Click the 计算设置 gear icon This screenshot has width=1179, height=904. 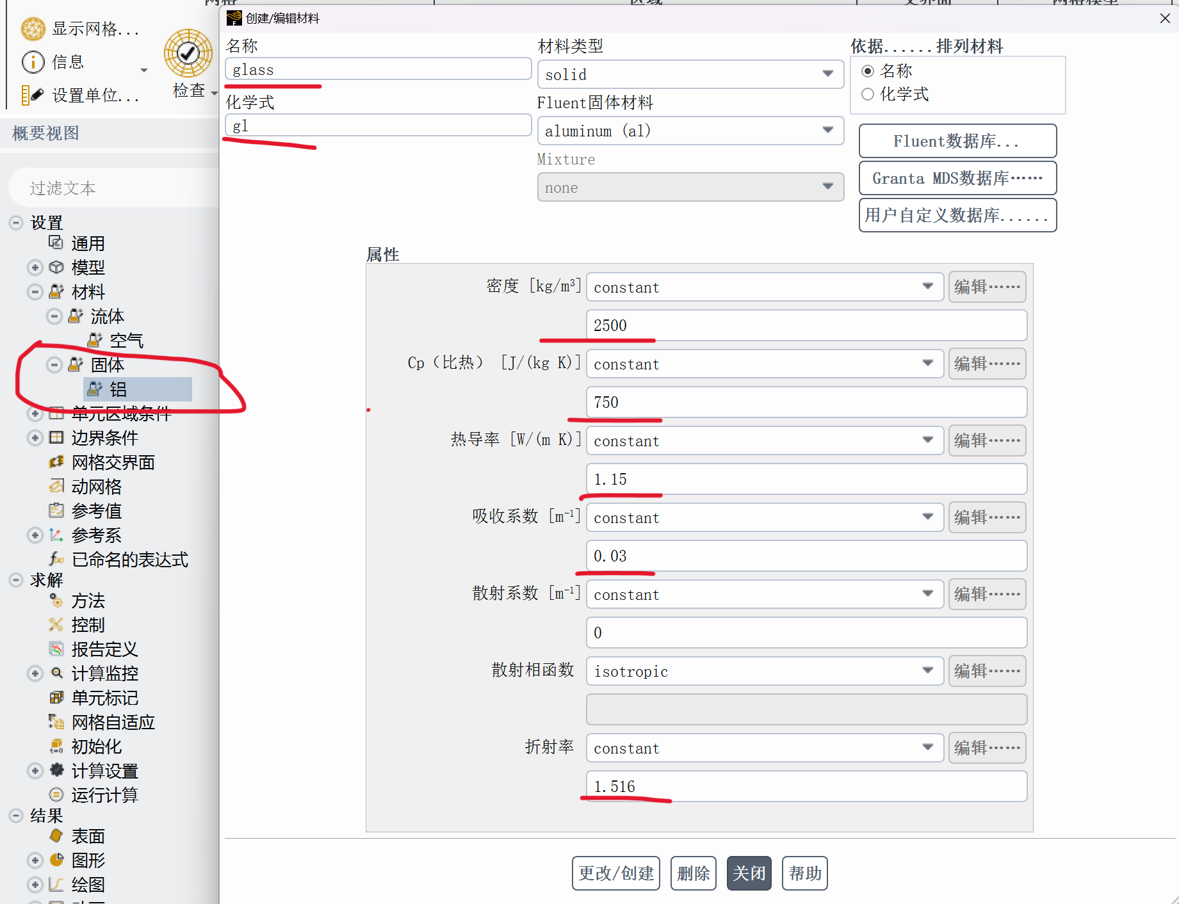[56, 770]
